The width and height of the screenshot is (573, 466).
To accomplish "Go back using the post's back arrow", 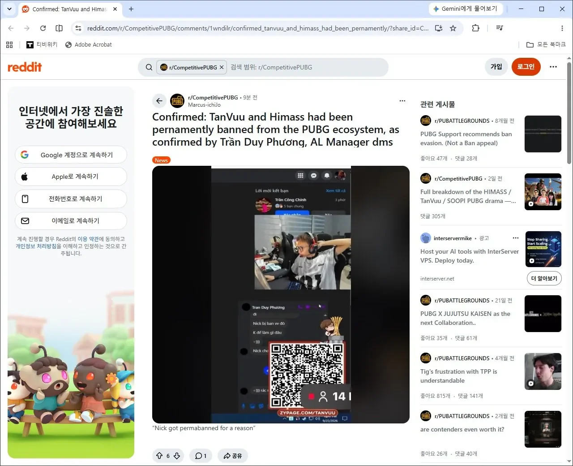I will (x=159, y=101).
